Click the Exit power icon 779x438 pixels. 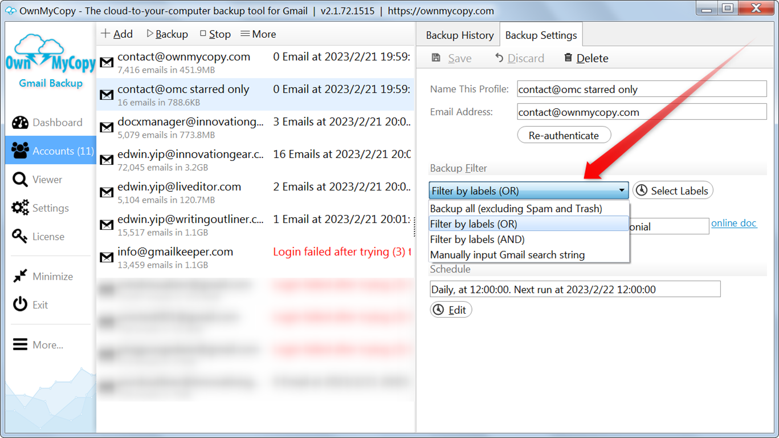click(x=20, y=305)
